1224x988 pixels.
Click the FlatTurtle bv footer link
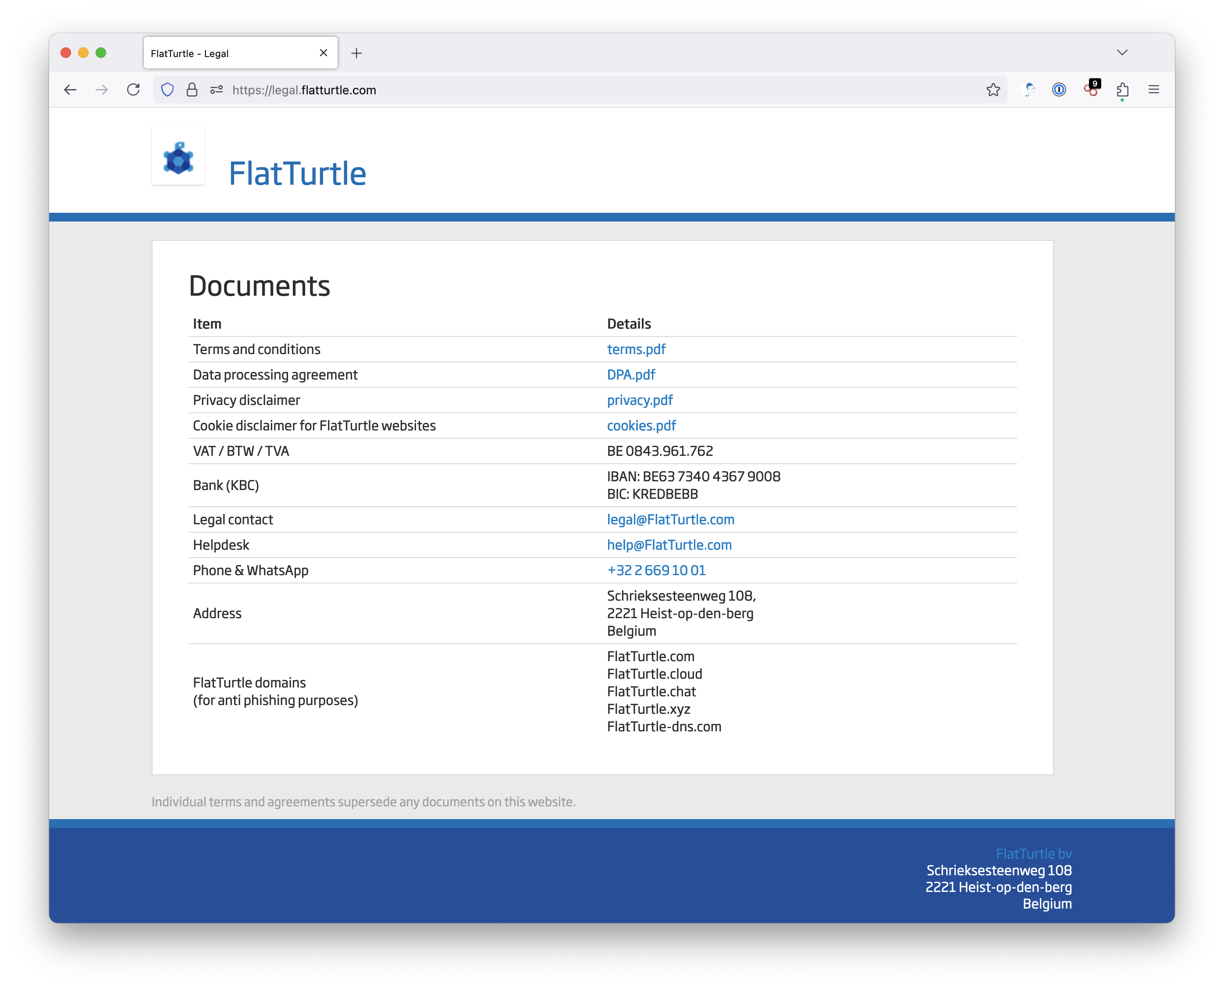point(1033,854)
